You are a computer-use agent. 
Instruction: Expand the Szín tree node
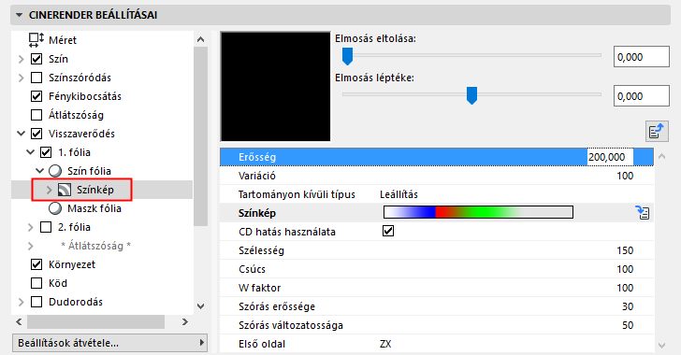coord(21,59)
